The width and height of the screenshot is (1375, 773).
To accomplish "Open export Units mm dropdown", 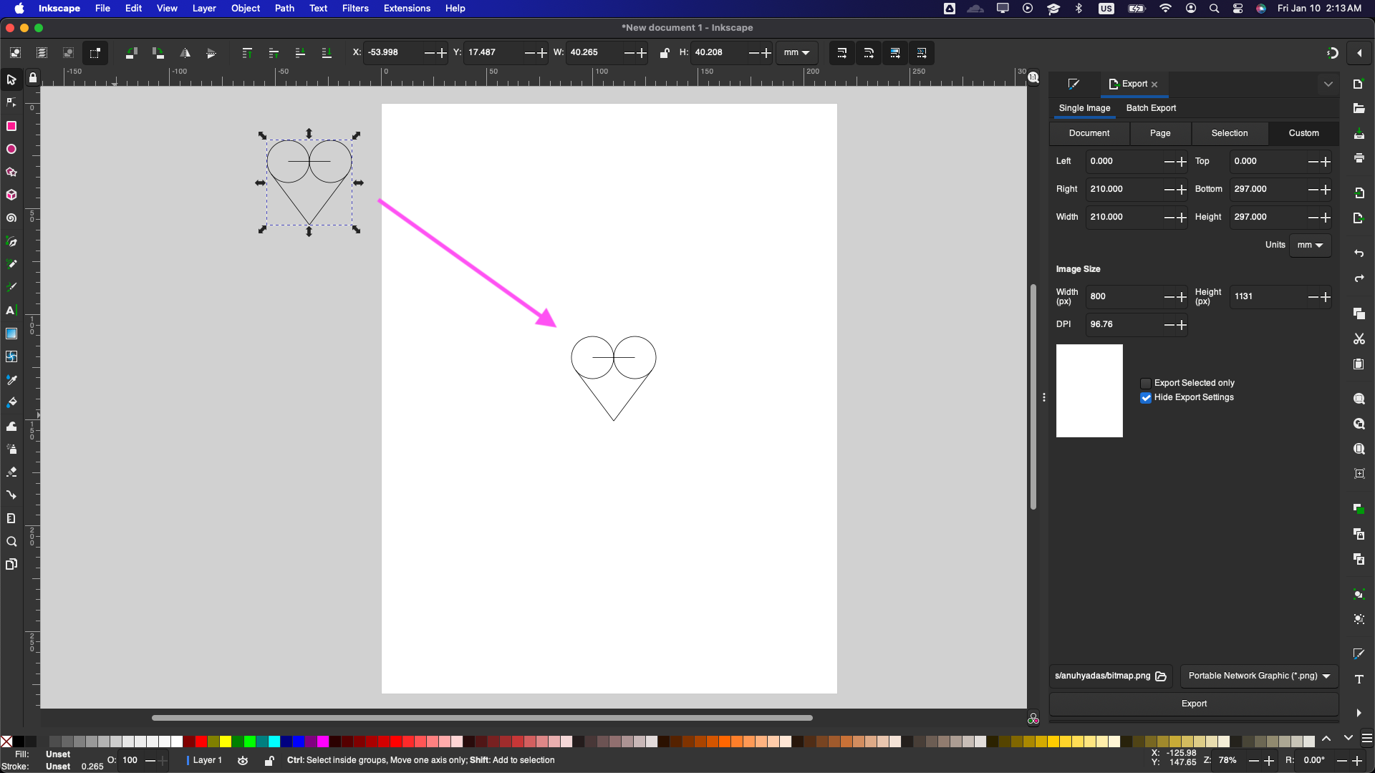I will [1310, 245].
